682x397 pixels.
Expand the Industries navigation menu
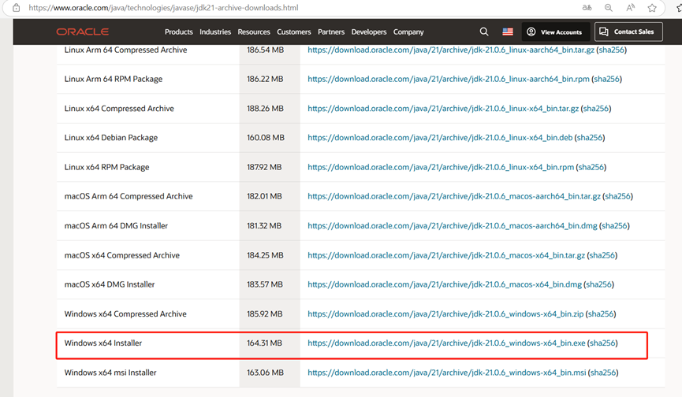(215, 32)
